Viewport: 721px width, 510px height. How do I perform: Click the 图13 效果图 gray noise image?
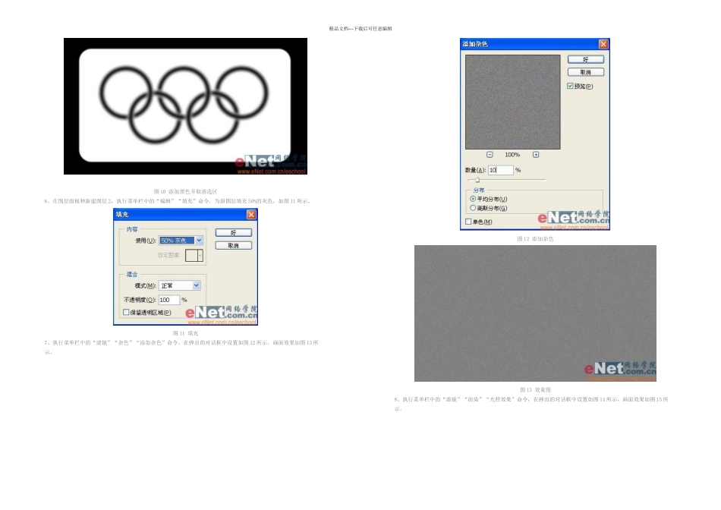(x=535, y=313)
